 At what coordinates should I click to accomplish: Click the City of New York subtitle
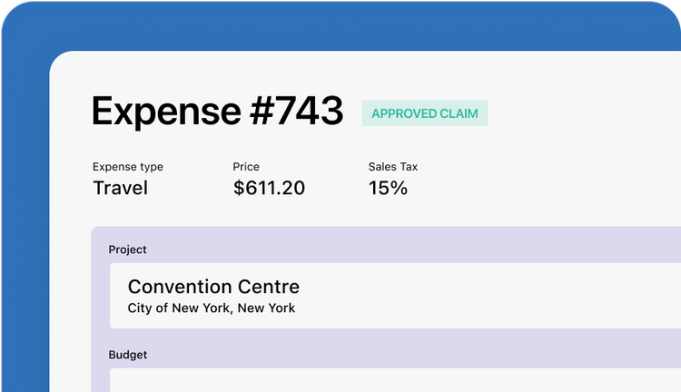click(x=211, y=308)
